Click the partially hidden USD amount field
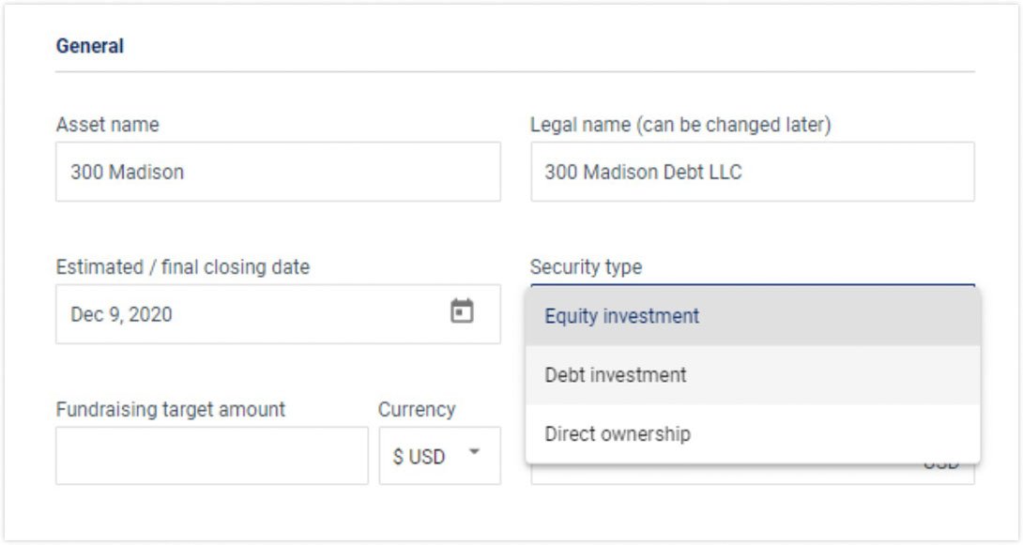This screenshot has height=545, width=1023. (x=753, y=474)
